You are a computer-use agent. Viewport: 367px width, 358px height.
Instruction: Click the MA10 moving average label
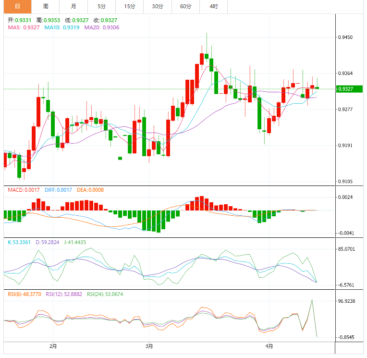pyautogui.click(x=62, y=27)
